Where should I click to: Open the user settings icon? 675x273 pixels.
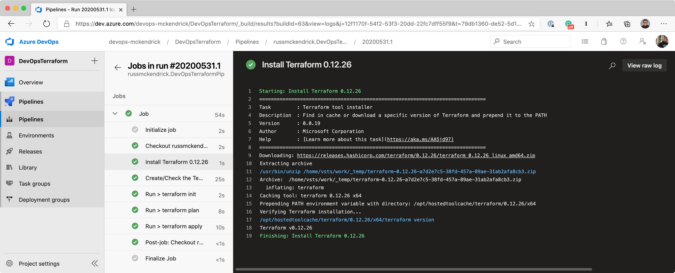pos(643,42)
